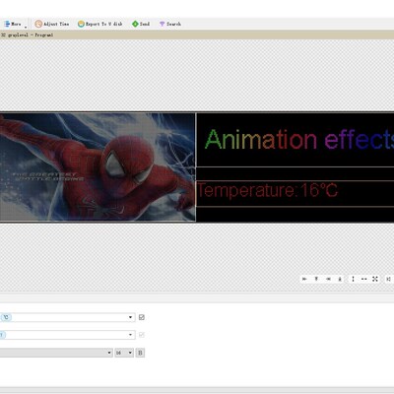Click the stretch horizontally icon
Image resolution: width=394 pixels, height=394 pixels.
pyautogui.click(x=363, y=279)
